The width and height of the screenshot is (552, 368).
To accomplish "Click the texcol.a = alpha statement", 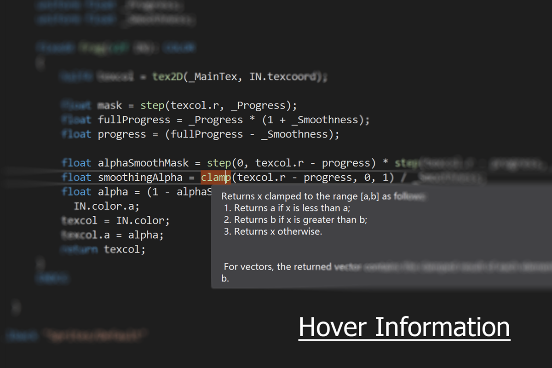I will 113,235.
